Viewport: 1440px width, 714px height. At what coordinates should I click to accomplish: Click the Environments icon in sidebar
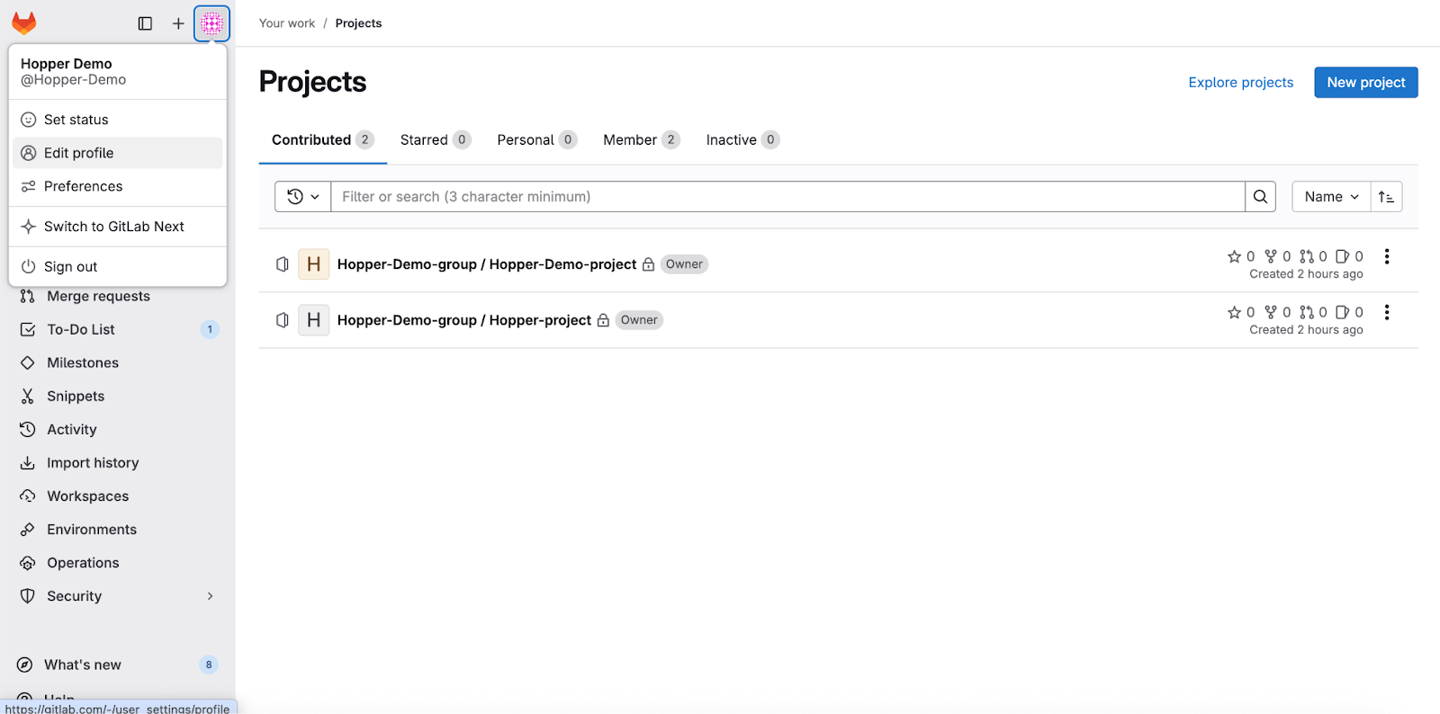point(28,529)
